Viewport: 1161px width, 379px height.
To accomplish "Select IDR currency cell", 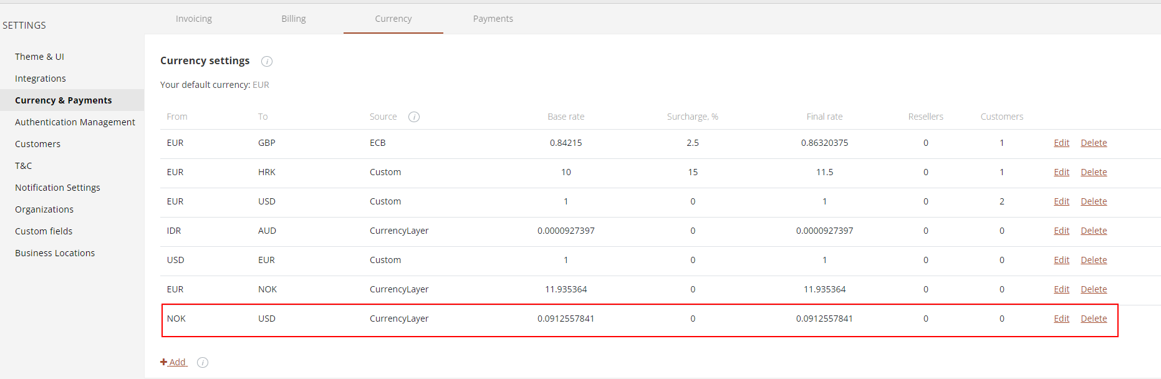I will click(x=174, y=231).
